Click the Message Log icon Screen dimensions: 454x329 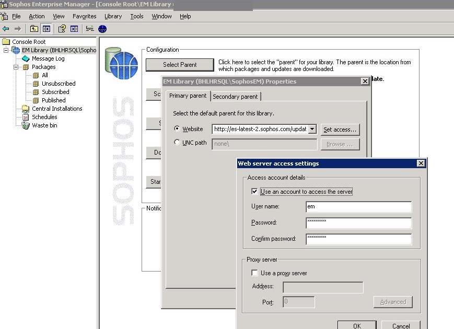(26, 58)
